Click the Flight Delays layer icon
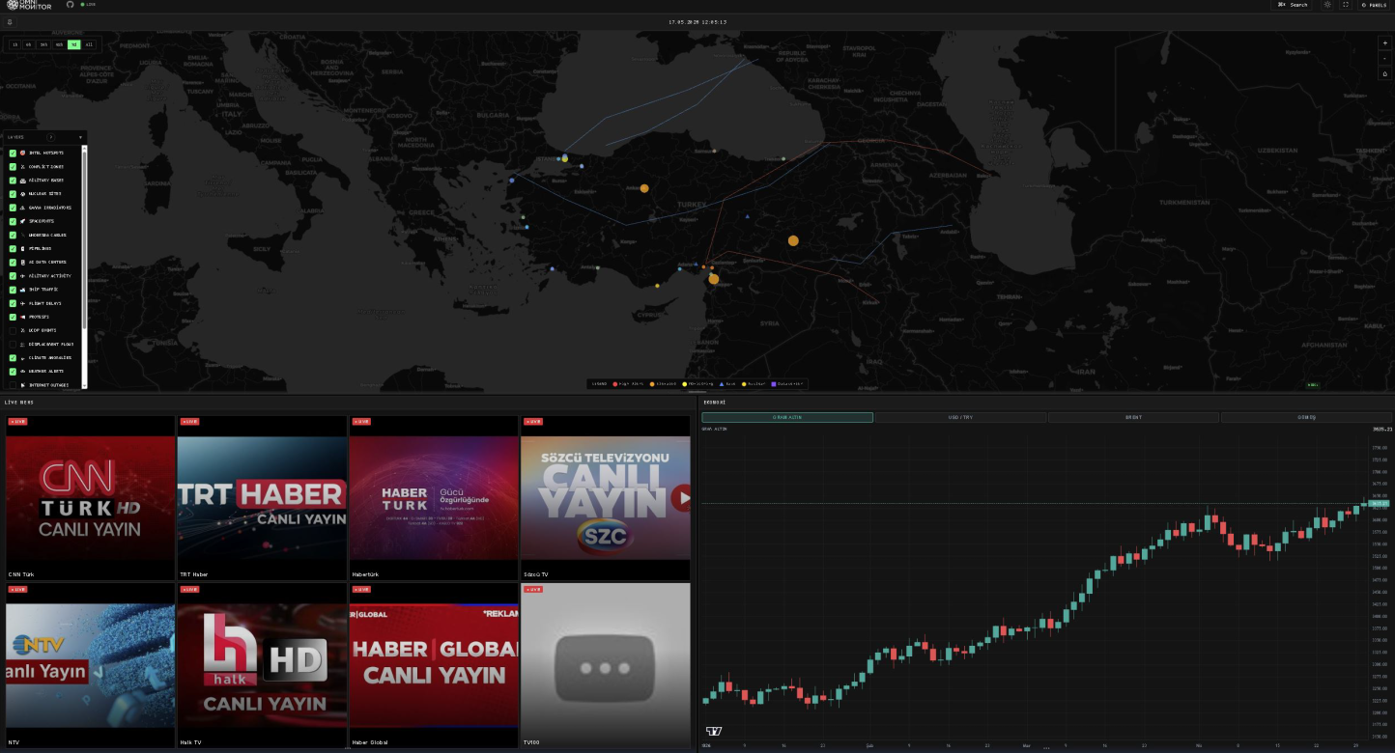 22,303
